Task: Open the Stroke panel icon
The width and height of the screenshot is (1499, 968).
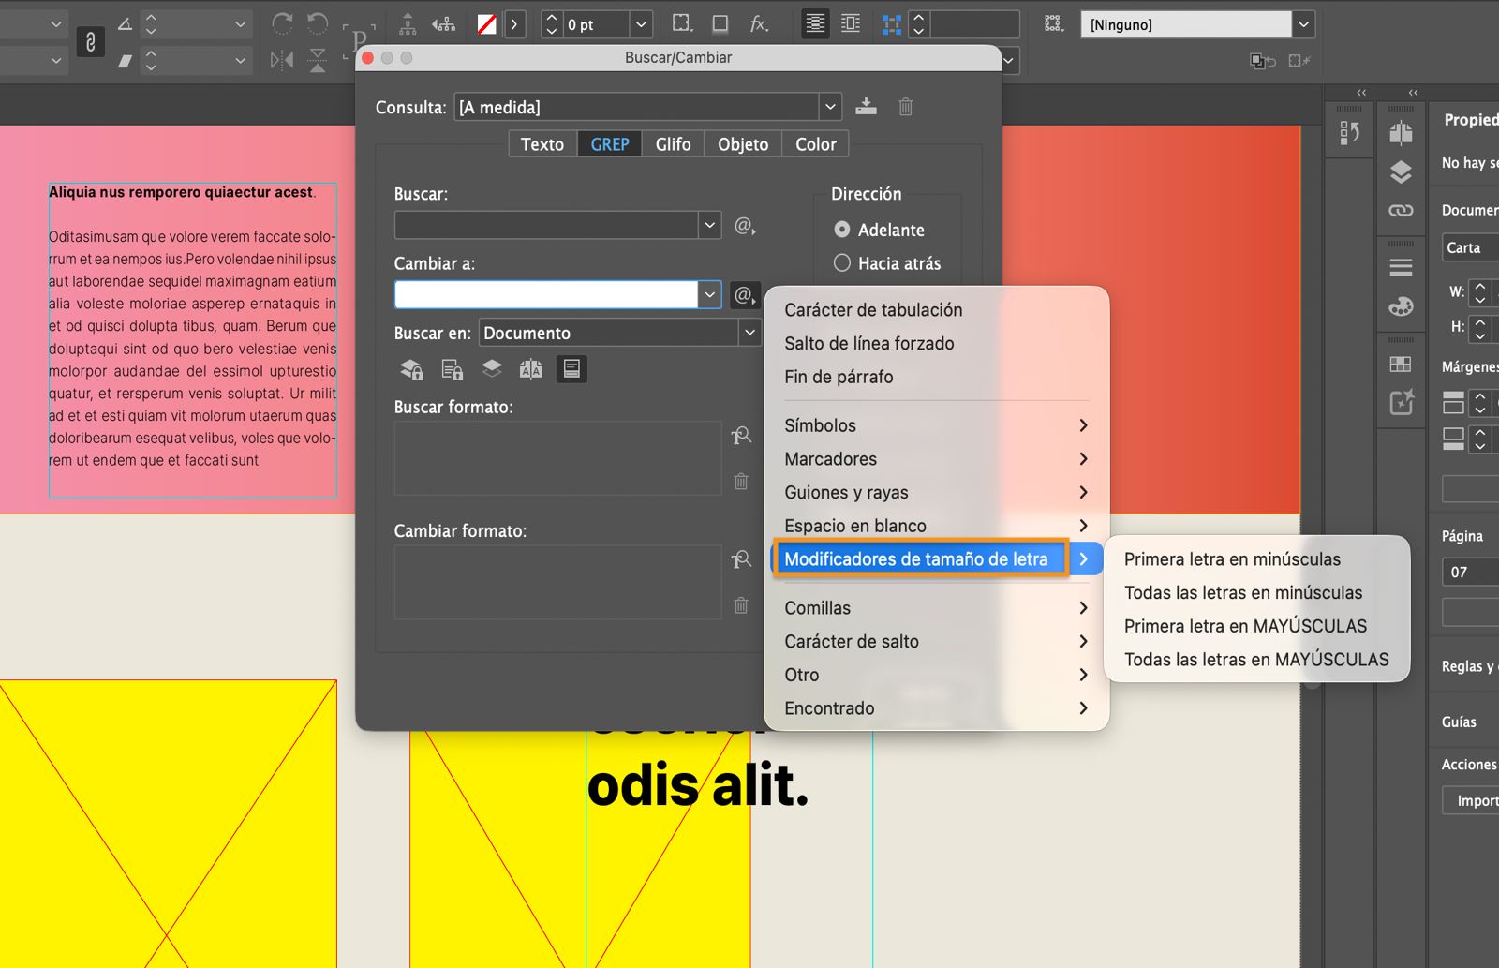Action: [1401, 268]
